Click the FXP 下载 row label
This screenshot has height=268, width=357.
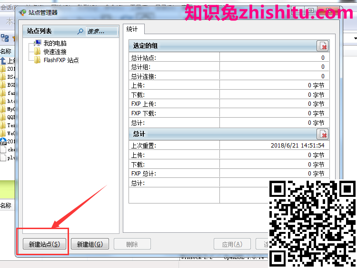pos(144,113)
